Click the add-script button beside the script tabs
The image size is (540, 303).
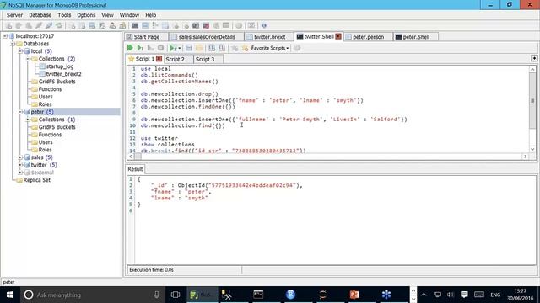[534, 58]
